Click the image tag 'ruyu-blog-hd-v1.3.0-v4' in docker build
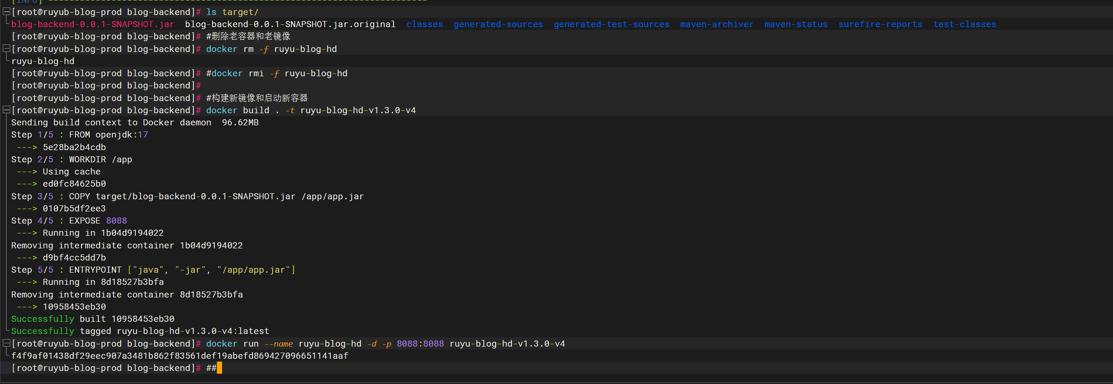This screenshot has width=1113, height=384. pyautogui.click(x=358, y=110)
